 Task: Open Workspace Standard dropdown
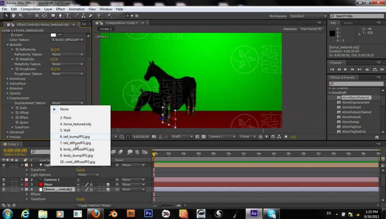(x=308, y=16)
